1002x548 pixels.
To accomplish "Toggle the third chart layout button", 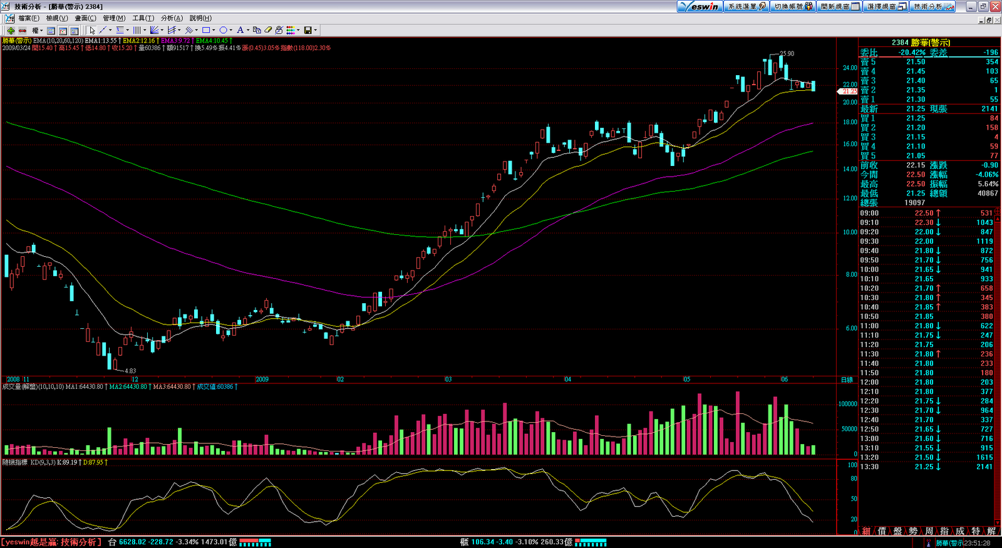I will (x=74, y=30).
